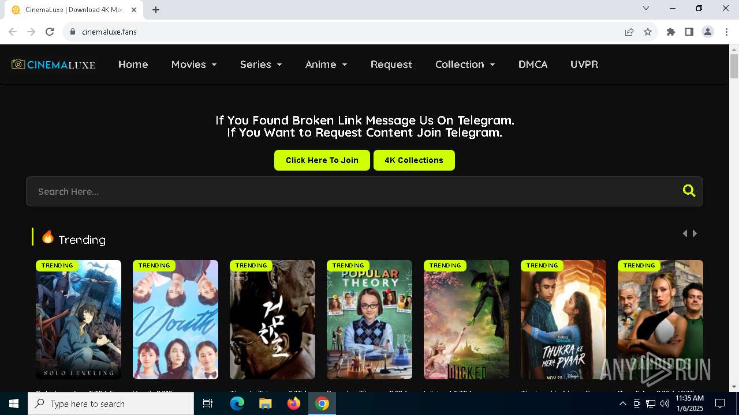Open Chrome three-dot menu
This screenshot has height=415, width=739.
click(726, 32)
